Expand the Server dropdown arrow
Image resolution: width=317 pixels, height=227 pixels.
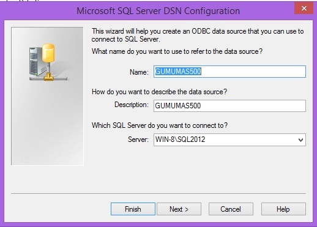tap(300, 140)
